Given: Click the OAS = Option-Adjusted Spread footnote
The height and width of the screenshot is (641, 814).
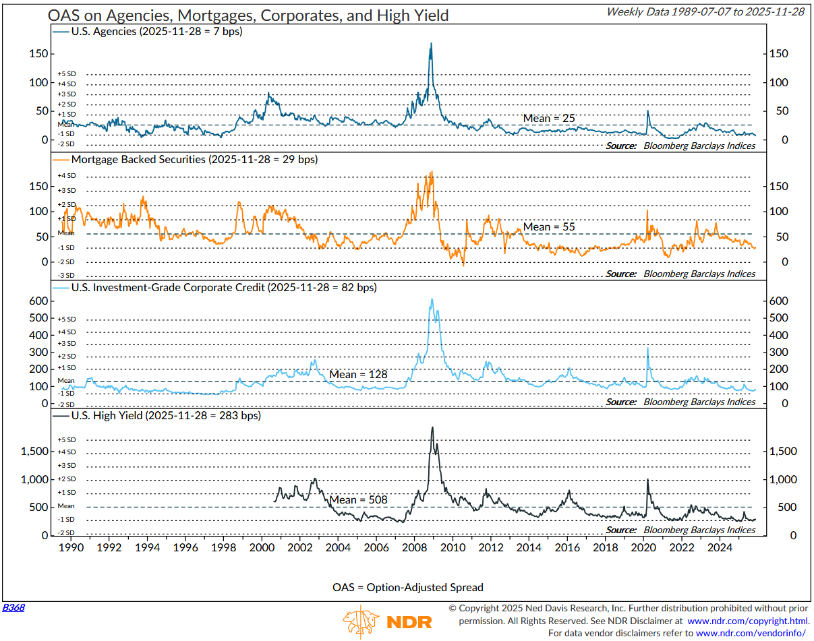Looking at the screenshot, I should 407,587.
